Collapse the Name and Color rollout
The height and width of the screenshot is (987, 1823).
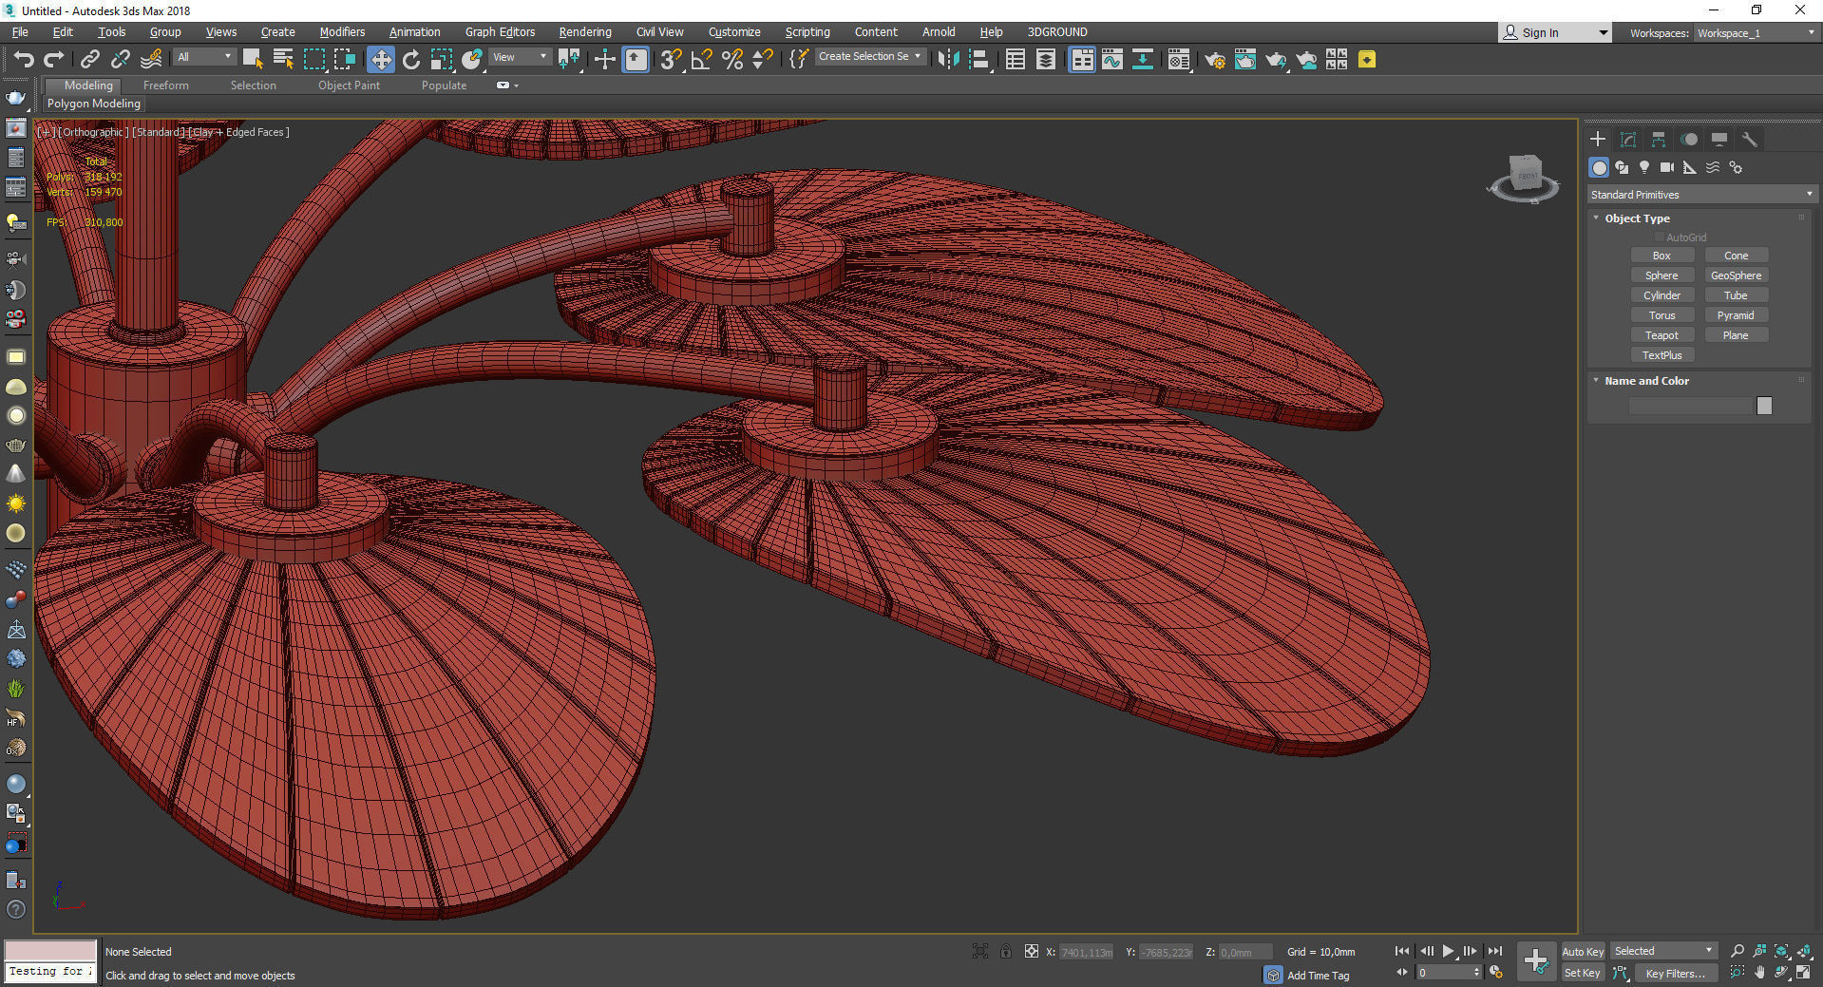click(1646, 381)
